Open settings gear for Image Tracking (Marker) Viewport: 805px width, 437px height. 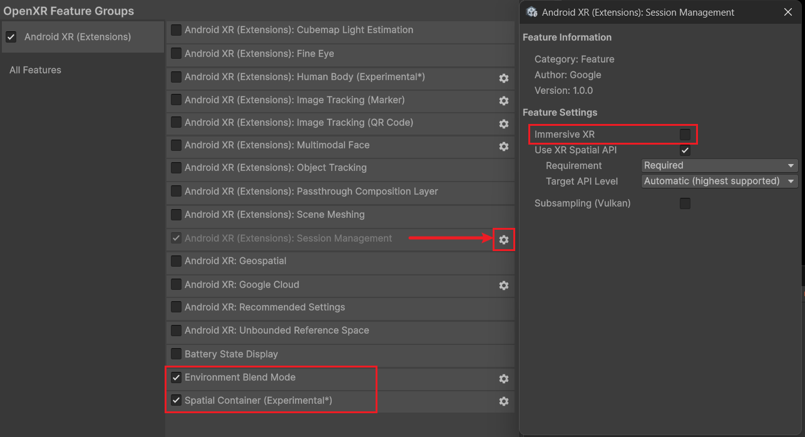[x=503, y=101]
